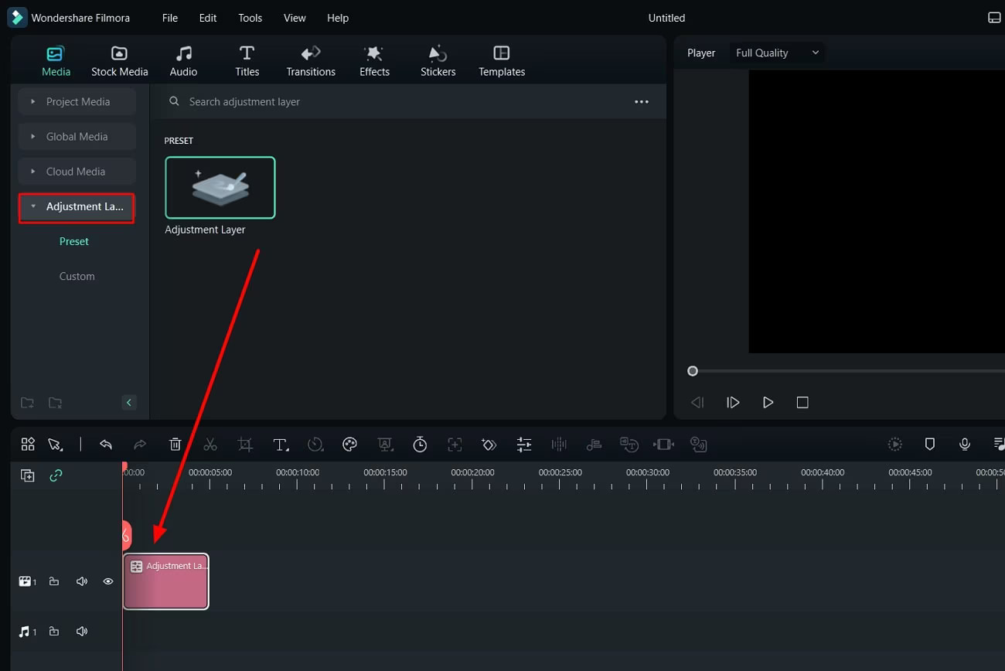Click the motion tracking target icon

(455, 444)
